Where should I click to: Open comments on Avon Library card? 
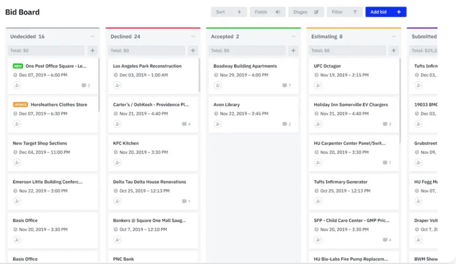[286, 124]
